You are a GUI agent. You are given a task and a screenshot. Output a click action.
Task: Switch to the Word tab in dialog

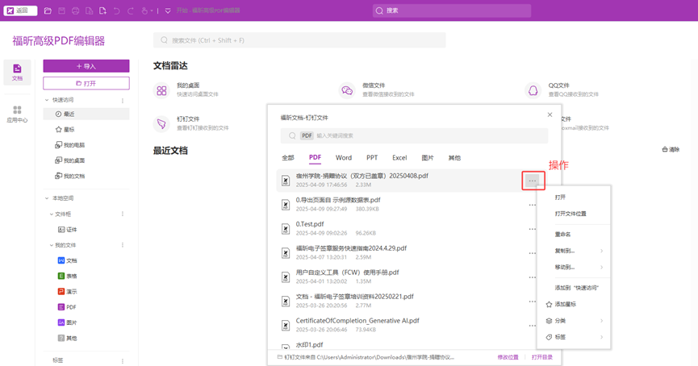(344, 158)
